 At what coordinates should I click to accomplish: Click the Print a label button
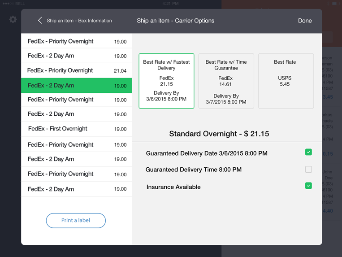coord(76,220)
